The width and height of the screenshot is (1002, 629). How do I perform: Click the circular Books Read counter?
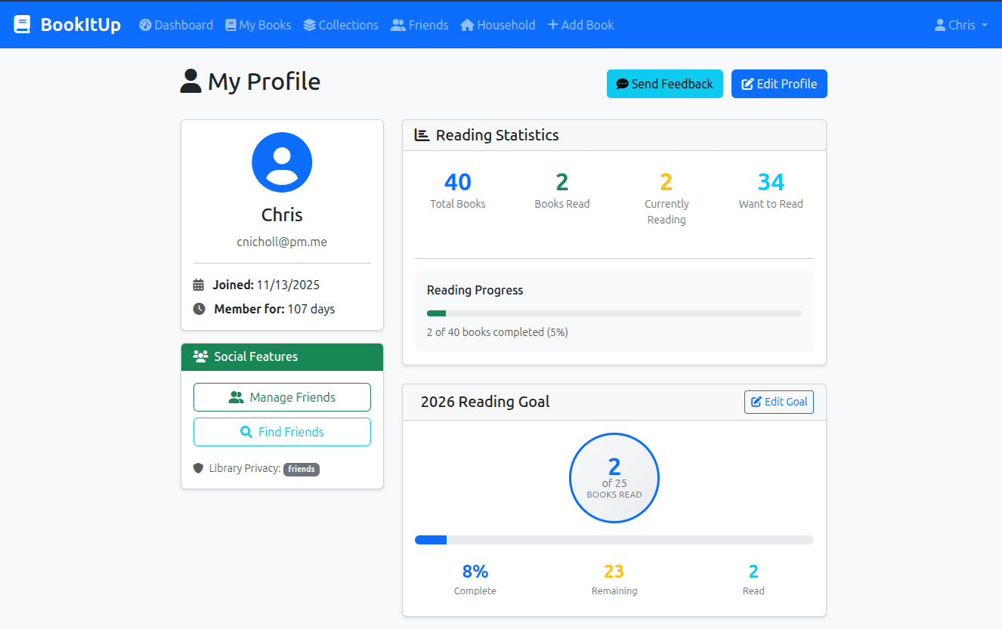614,477
